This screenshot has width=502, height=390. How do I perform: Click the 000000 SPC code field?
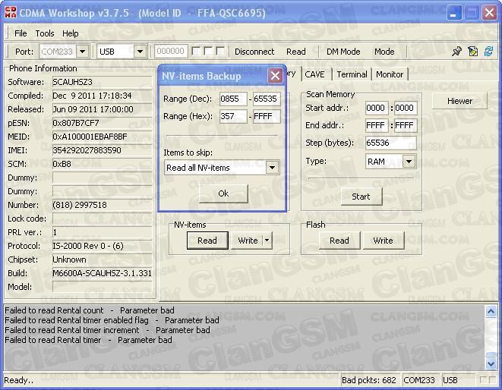[x=171, y=52]
